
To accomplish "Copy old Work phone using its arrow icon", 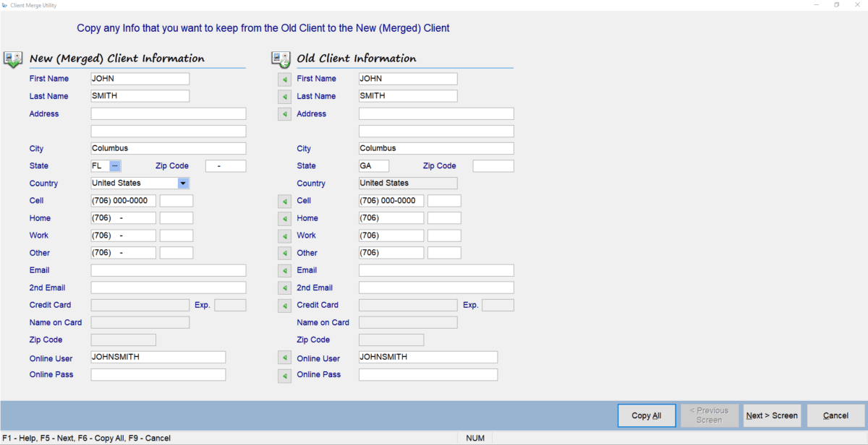I will point(284,236).
